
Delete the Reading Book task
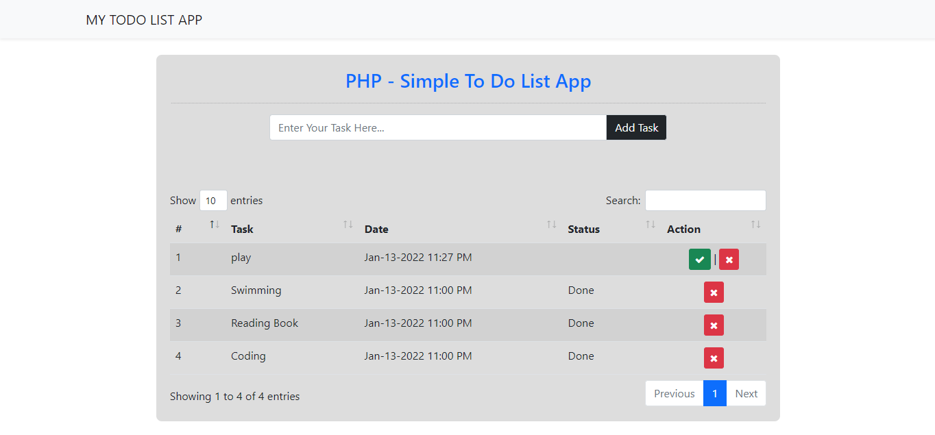[714, 325]
